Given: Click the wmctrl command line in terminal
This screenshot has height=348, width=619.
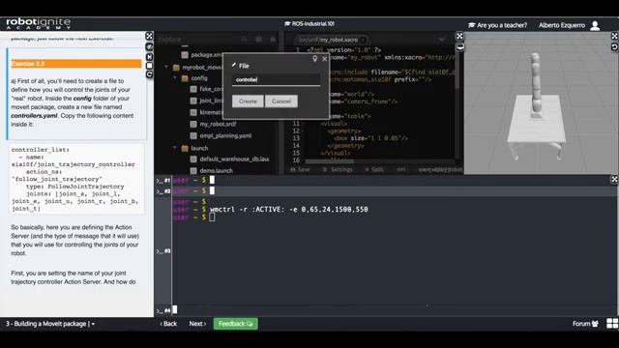Looking at the screenshot, I should (x=288, y=210).
